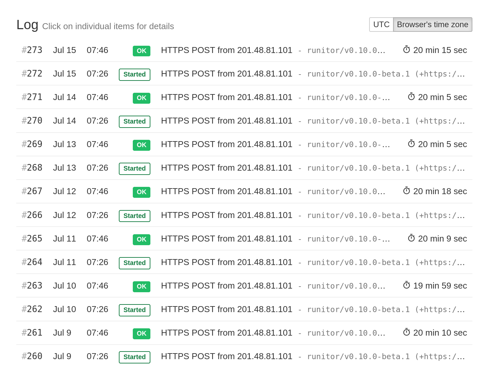Screen dimensions: 488x383
Task: Expand the truncated runitor version text on #272
Action: 385,74
